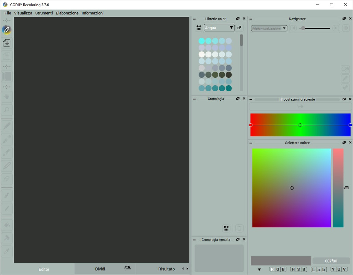Screen dimensions: 353x275
Task: Open the Adatta visualizzazione dropdown
Action: coord(269,28)
